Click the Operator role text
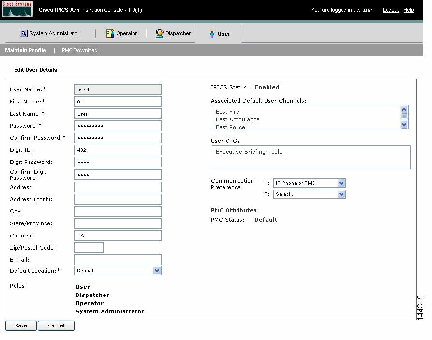Viewport: 432px width, 340px height. point(89,303)
